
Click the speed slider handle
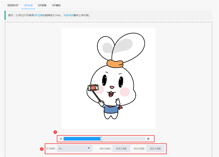pyautogui.click(x=101, y=139)
